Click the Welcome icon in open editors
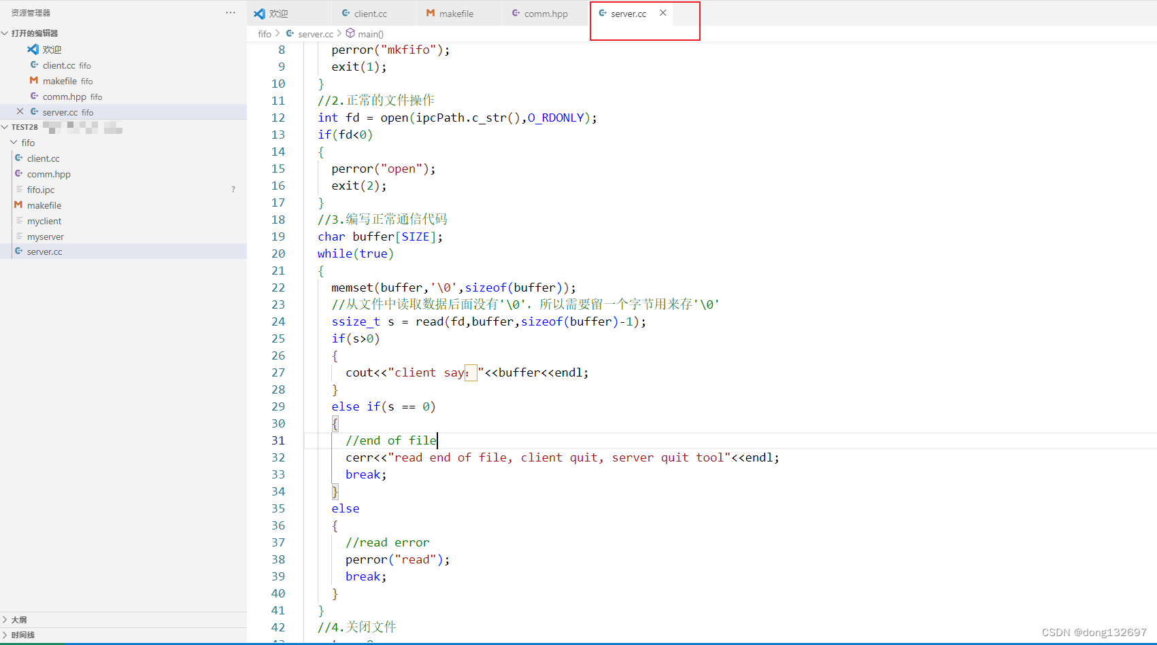Image resolution: width=1157 pixels, height=645 pixels. point(33,49)
